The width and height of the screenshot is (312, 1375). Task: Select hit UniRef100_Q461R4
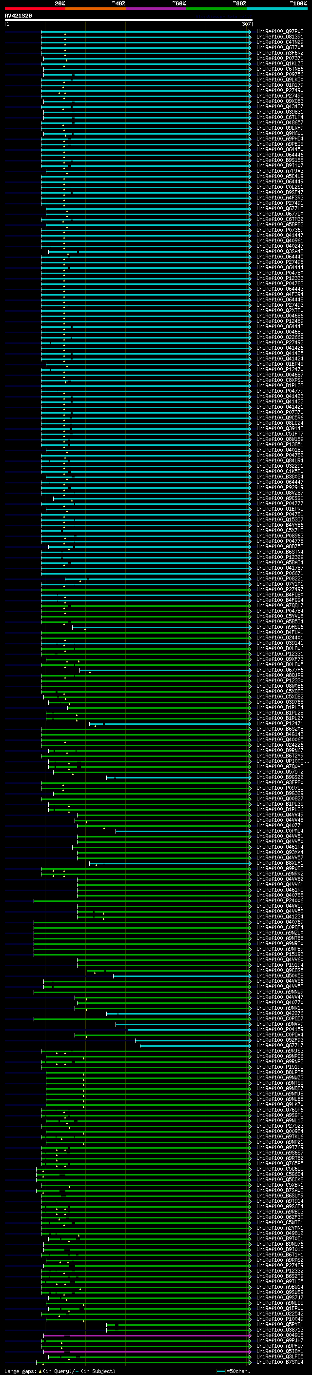pos(279,847)
